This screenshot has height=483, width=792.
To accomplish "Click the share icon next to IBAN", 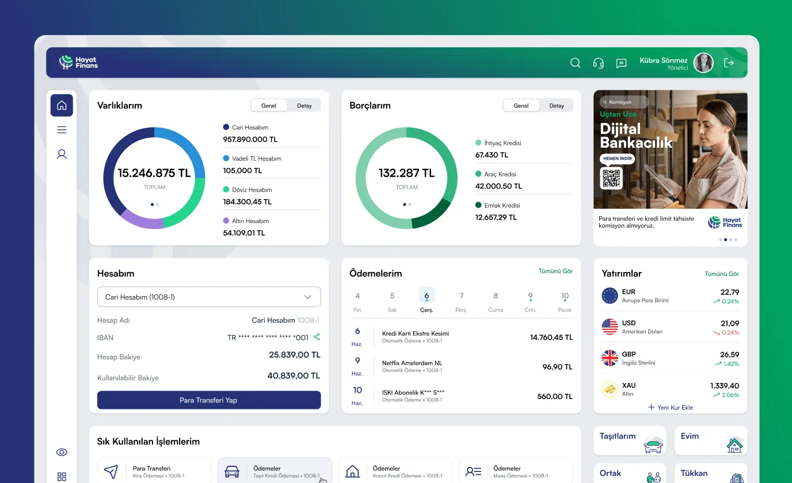I will click(x=317, y=337).
